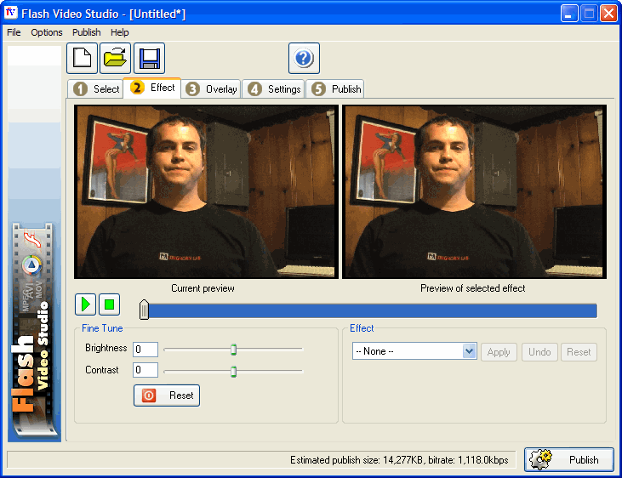The image size is (622, 478).
Task: Open the File menu
Action: pos(14,32)
